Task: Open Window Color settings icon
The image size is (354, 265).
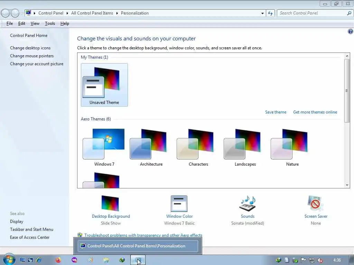Action: point(179,203)
